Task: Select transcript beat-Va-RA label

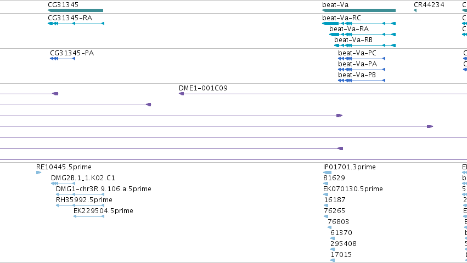Action: tap(349, 29)
